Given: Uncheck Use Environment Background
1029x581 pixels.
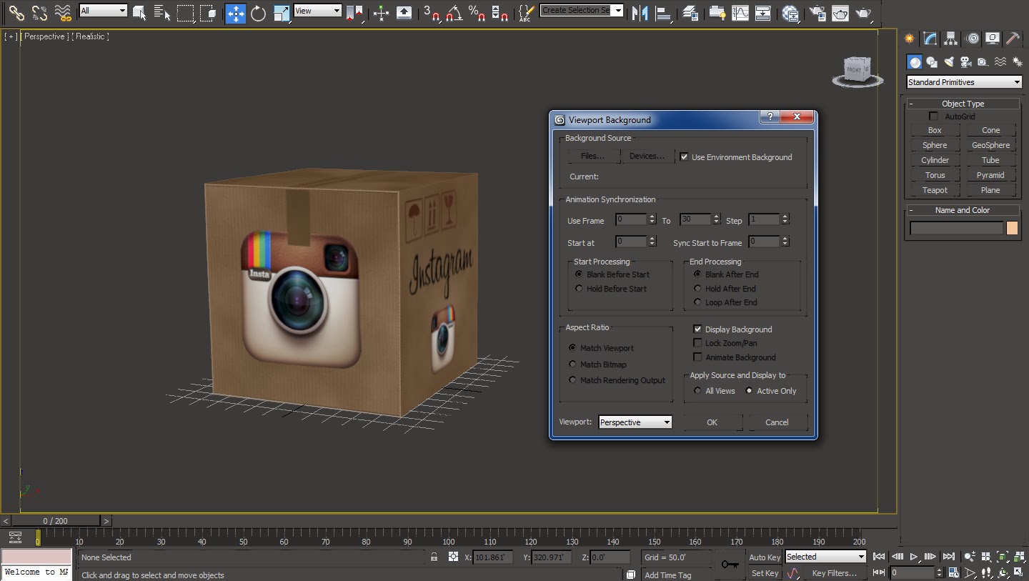Looking at the screenshot, I should point(684,157).
